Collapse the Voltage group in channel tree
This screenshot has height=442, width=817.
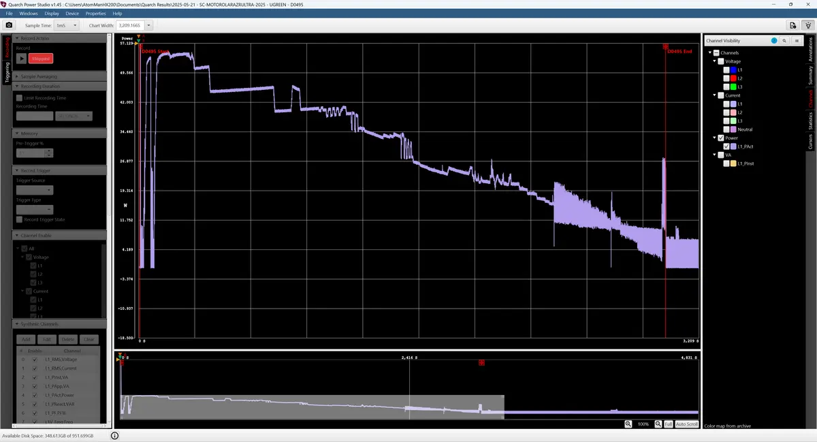[x=714, y=61]
